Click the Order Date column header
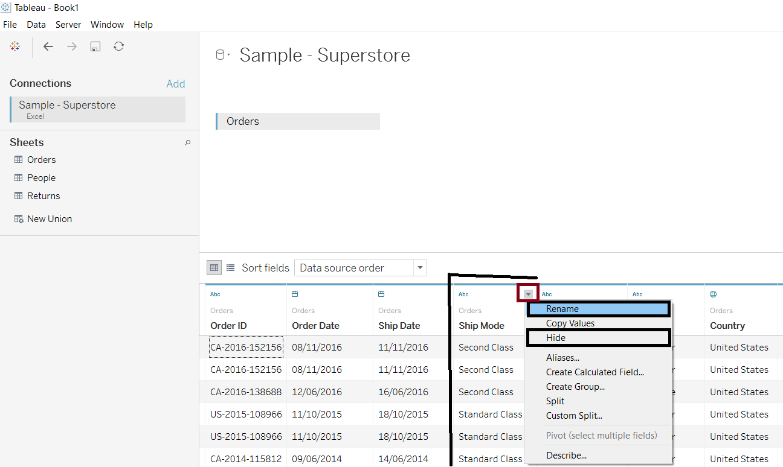 click(315, 326)
